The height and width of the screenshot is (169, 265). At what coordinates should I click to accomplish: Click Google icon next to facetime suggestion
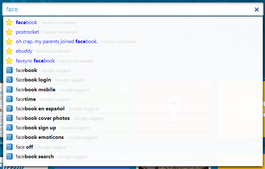click(x=9, y=99)
